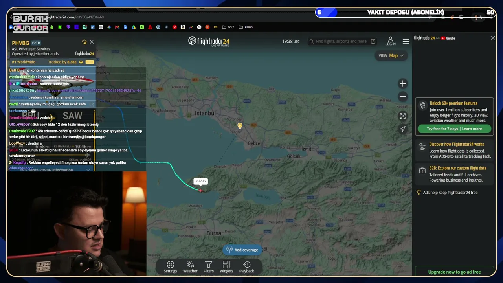Viewport: 503px width, 283px height.
Task: Open the Adobe bookmark
Action: pyautogui.click(x=150, y=27)
